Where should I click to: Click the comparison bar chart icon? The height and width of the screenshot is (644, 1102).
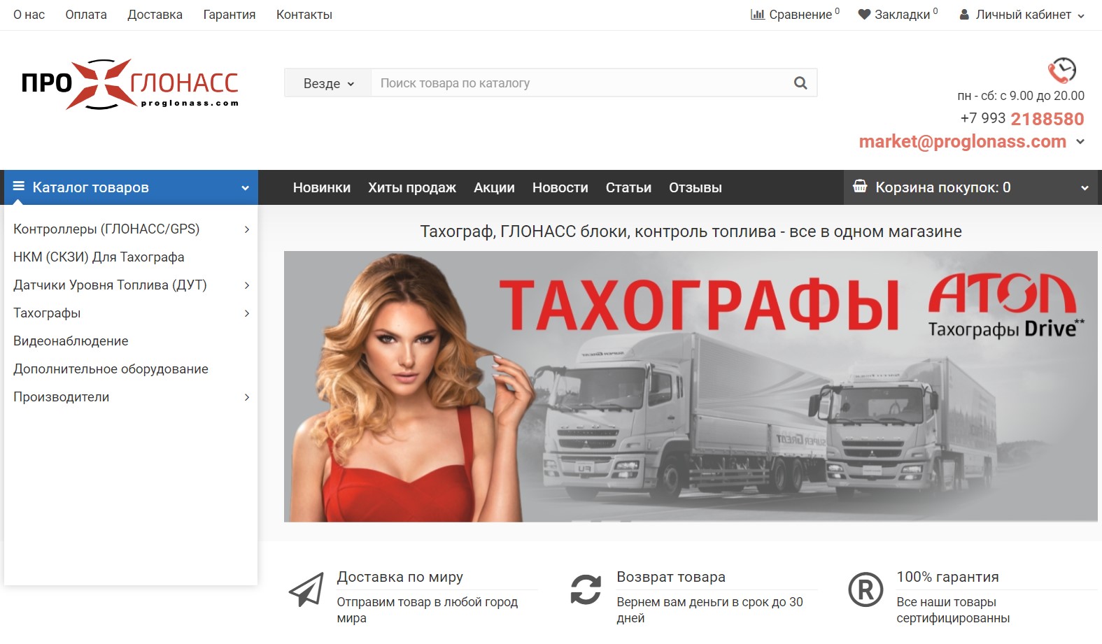tap(758, 14)
